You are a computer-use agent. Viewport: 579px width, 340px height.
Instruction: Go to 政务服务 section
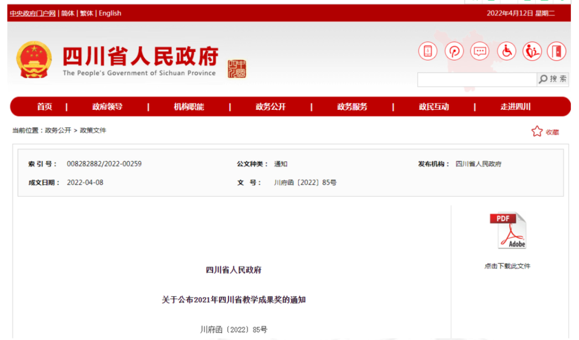click(352, 107)
